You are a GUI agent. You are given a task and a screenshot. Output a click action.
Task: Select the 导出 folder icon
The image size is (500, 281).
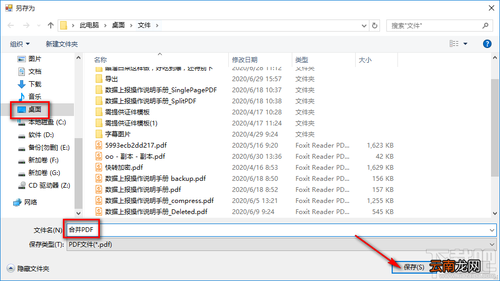tap(99, 79)
